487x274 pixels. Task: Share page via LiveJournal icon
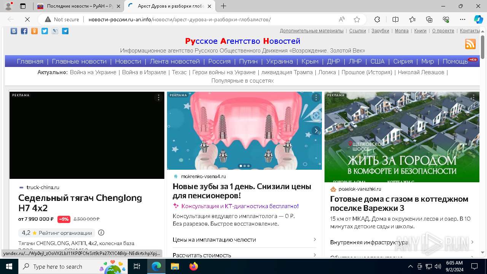pos(55,31)
